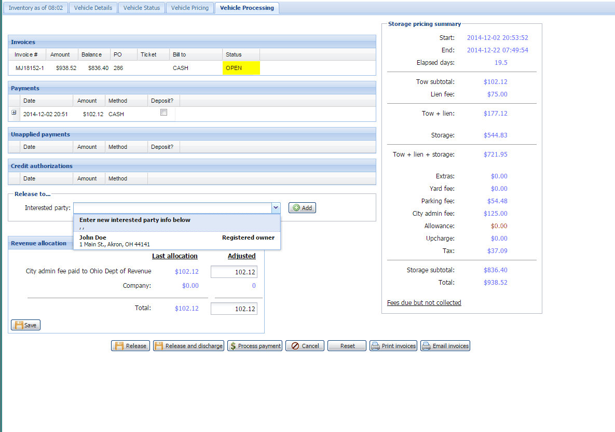The image size is (615, 432).
Task: Switch to the Vehicle Pricing tab
Action: click(189, 8)
